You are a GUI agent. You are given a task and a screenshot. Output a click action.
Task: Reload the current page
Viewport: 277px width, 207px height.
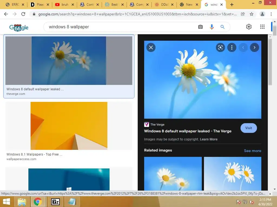click(23, 14)
